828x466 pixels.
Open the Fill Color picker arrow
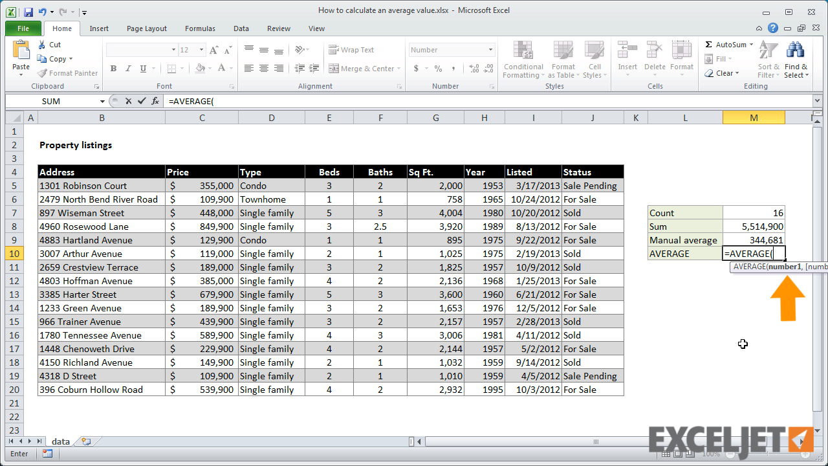coord(211,69)
